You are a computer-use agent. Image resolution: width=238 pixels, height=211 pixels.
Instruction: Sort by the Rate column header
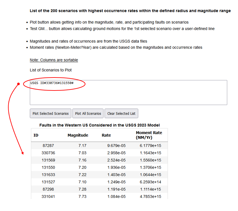click(106, 135)
